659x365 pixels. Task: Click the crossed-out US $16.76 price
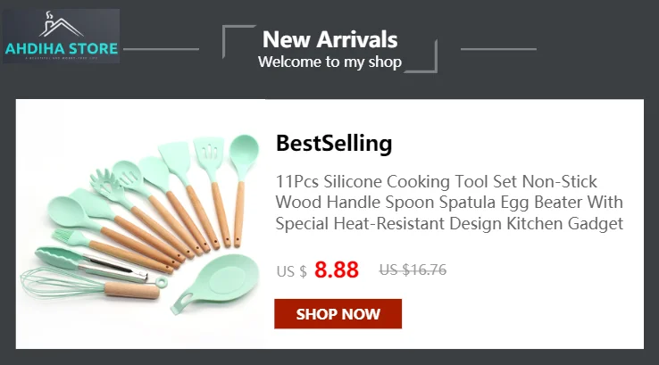(x=413, y=270)
